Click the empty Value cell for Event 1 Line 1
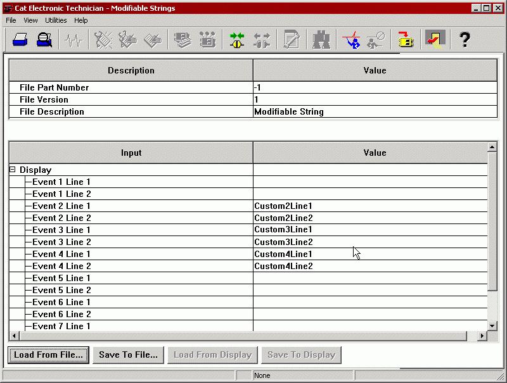The height and width of the screenshot is (383, 507). [x=370, y=182]
